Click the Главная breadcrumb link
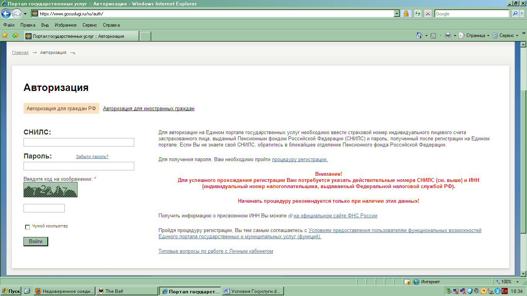Screen dimensions: 527x296 [x=20, y=52]
